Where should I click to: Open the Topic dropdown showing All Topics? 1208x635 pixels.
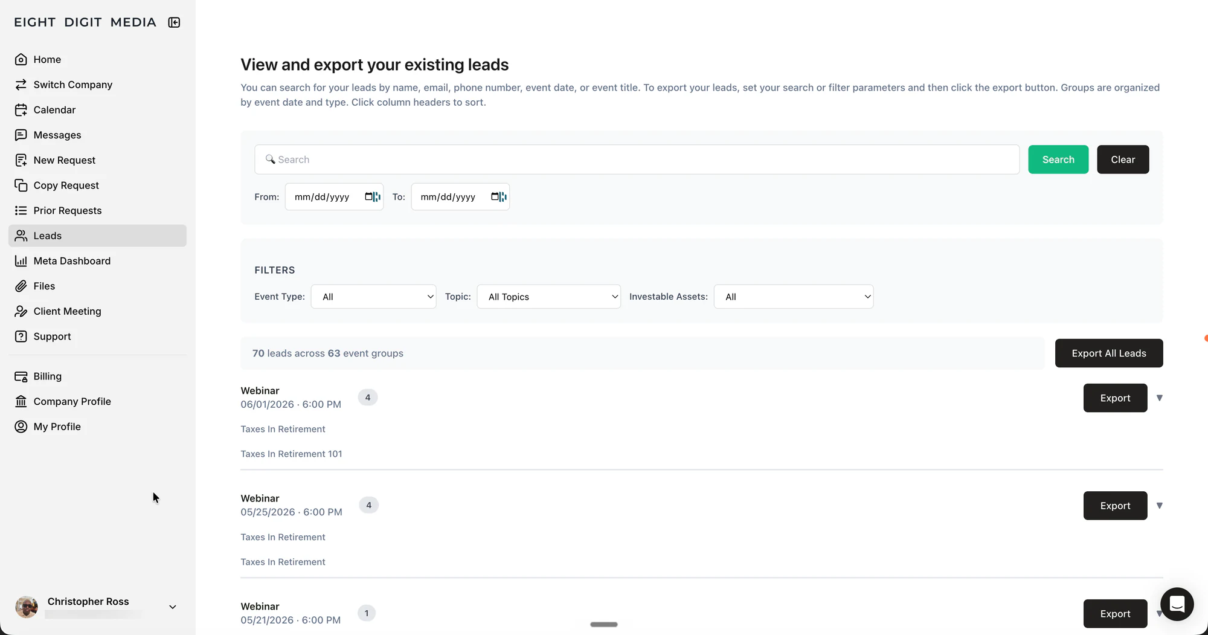click(549, 297)
